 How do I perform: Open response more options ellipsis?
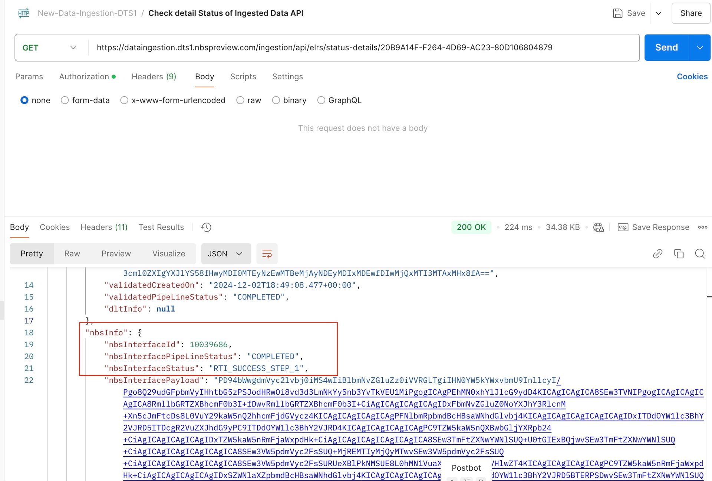coord(702,227)
